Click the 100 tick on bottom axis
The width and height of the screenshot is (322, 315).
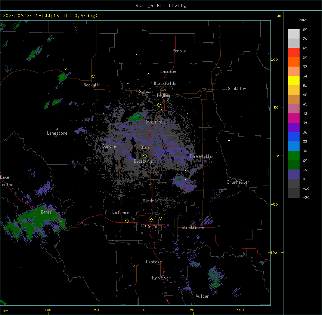pyautogui.click(x=240, y=310)
